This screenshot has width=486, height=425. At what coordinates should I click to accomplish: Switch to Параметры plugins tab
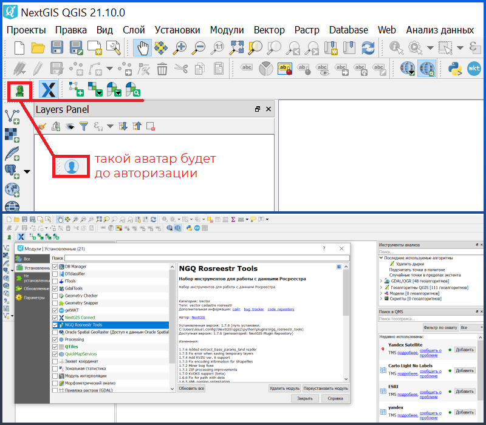32,297
